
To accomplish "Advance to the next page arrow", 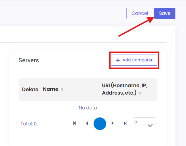I will click(x=112, y=123).
